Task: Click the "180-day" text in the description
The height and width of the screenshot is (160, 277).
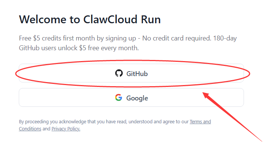Action: point(224,39)
